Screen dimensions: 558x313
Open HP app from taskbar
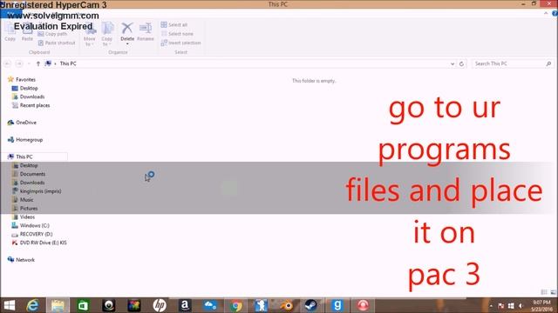[x=160, y=305]
